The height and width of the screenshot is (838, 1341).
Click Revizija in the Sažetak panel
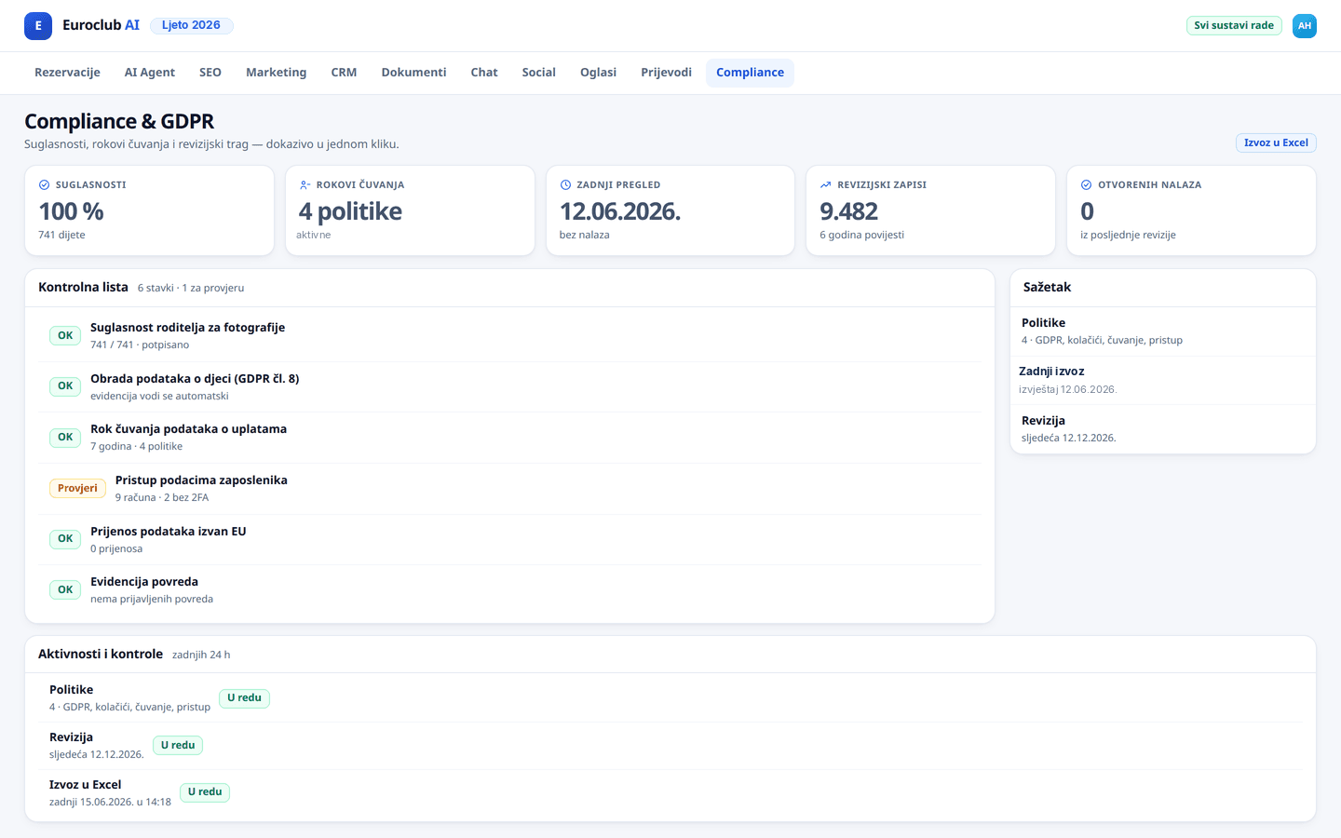pyautogui.click(x=1163, y=429)
